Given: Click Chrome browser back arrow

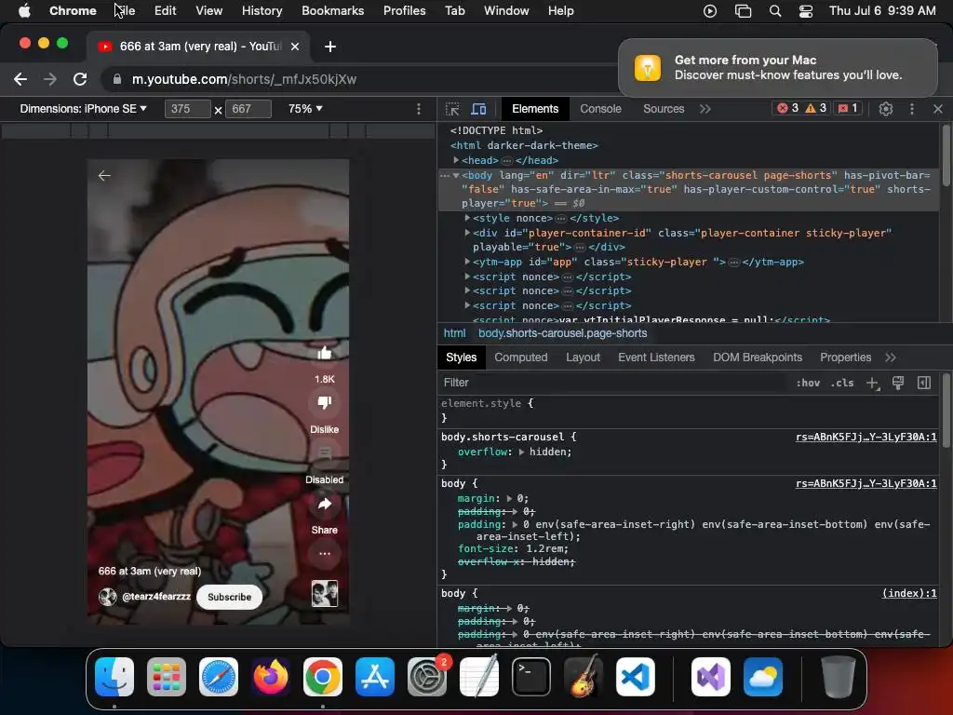Looking at the screenshot, I should pos(20,79).
